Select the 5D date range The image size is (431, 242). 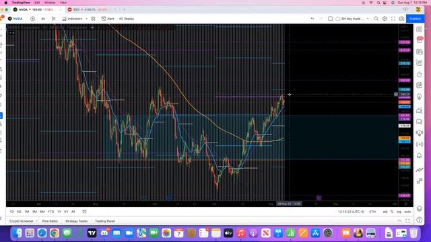click(19, 212)
